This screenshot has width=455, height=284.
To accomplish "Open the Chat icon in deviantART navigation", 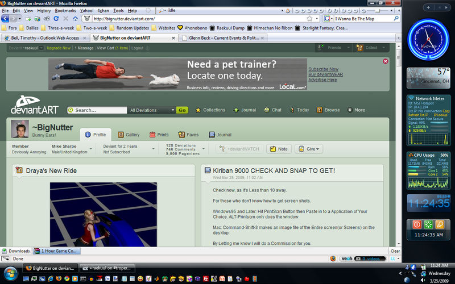I will [x=267, y=110].
